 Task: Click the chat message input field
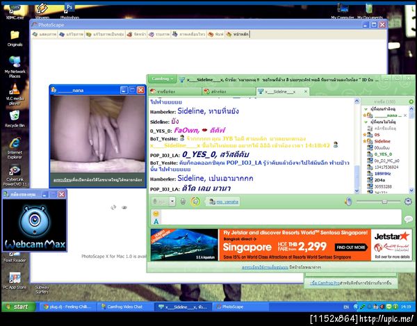(281, 217)
